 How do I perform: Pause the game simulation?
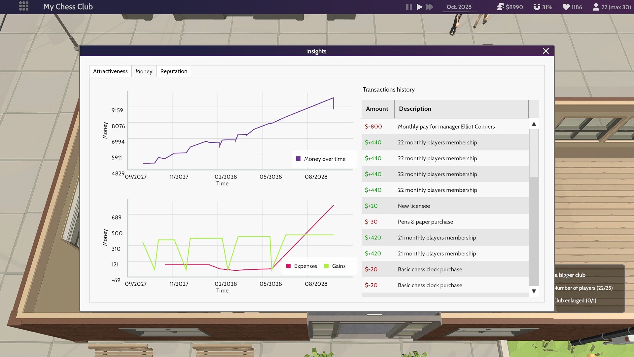pyautogui.click(x=409, y=7)
